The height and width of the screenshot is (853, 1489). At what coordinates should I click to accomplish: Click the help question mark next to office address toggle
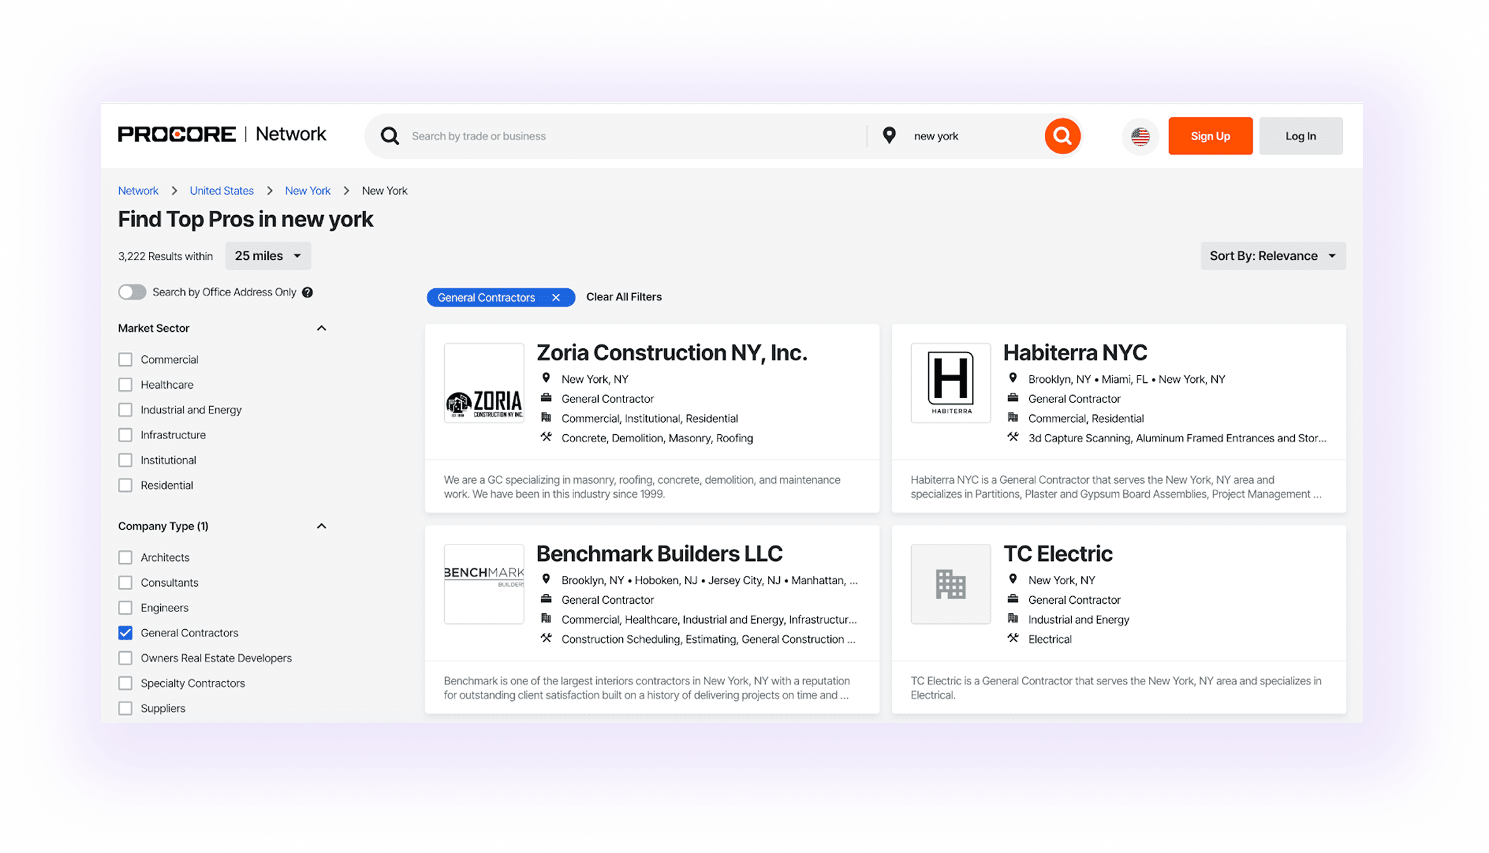coord(307,292)
